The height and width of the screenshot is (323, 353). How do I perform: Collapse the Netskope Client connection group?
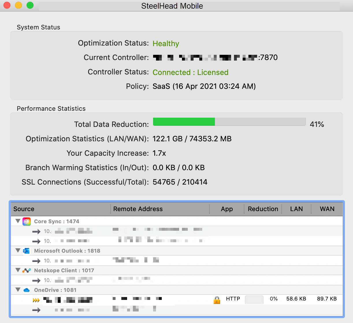18,270
